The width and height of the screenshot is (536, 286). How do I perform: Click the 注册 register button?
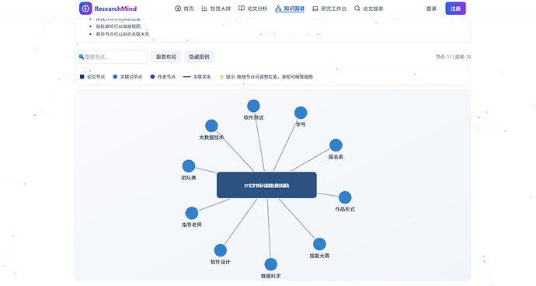point(455,9)
